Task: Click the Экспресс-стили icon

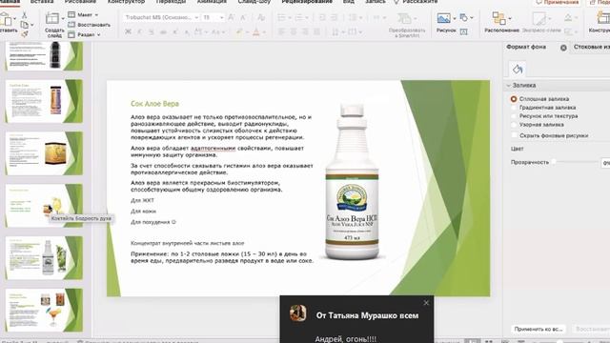Action: coord(539,18)
